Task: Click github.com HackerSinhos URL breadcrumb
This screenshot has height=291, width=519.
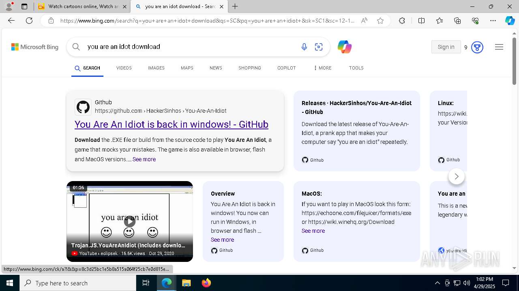Action: click(161, 111)
